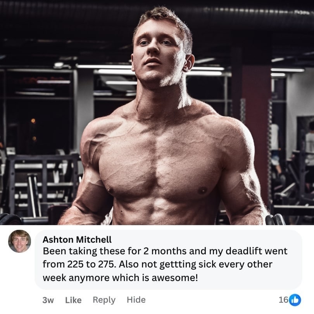Click the fluorescent ceiling light in photo
The image size is (314, 314).
click(104, 67)
